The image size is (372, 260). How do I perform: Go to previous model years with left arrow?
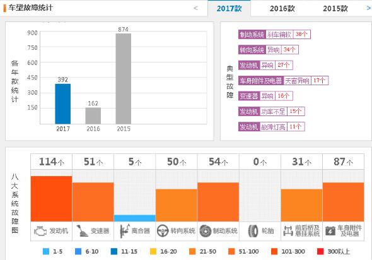[x=195, y=8]
